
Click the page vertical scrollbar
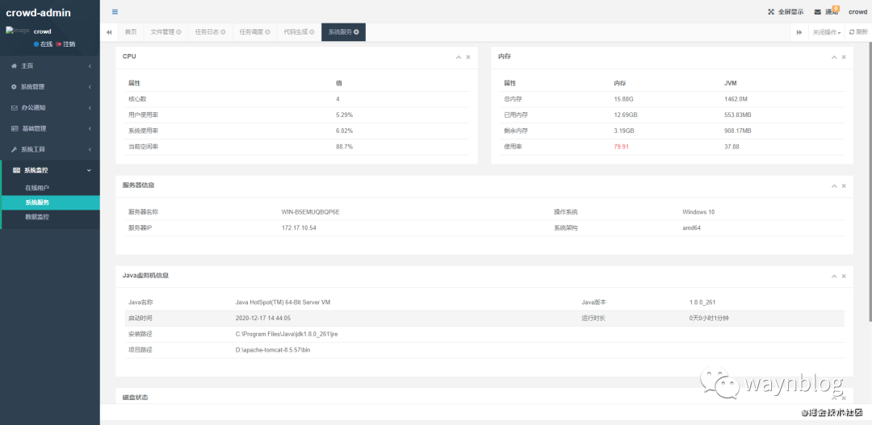point(870,181)
